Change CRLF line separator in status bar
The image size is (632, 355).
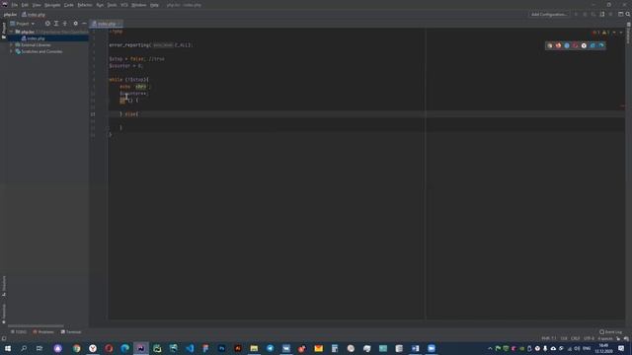point(575,338)
